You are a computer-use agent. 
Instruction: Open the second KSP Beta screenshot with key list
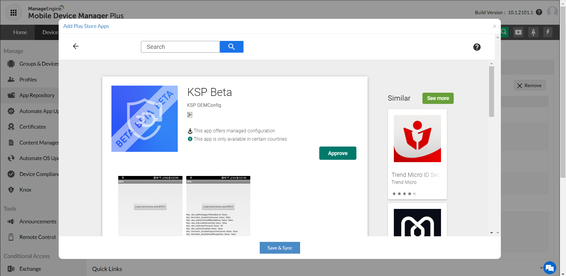click(218, 206)
